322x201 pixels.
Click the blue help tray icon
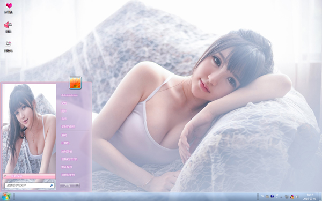click(x=272, y=196)
